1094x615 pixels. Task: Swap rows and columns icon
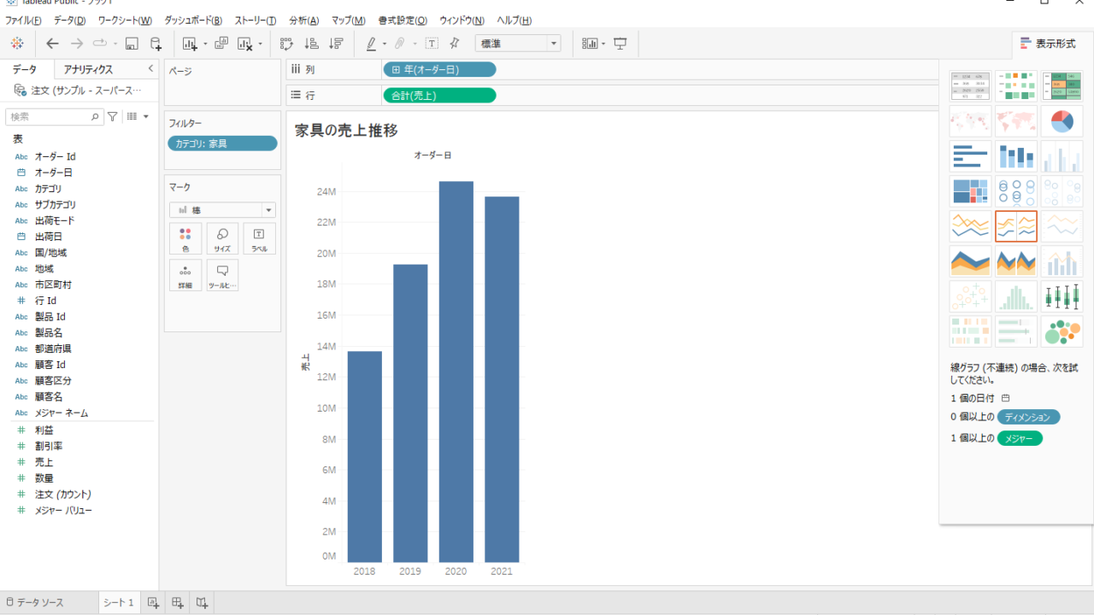click(286, 44)
